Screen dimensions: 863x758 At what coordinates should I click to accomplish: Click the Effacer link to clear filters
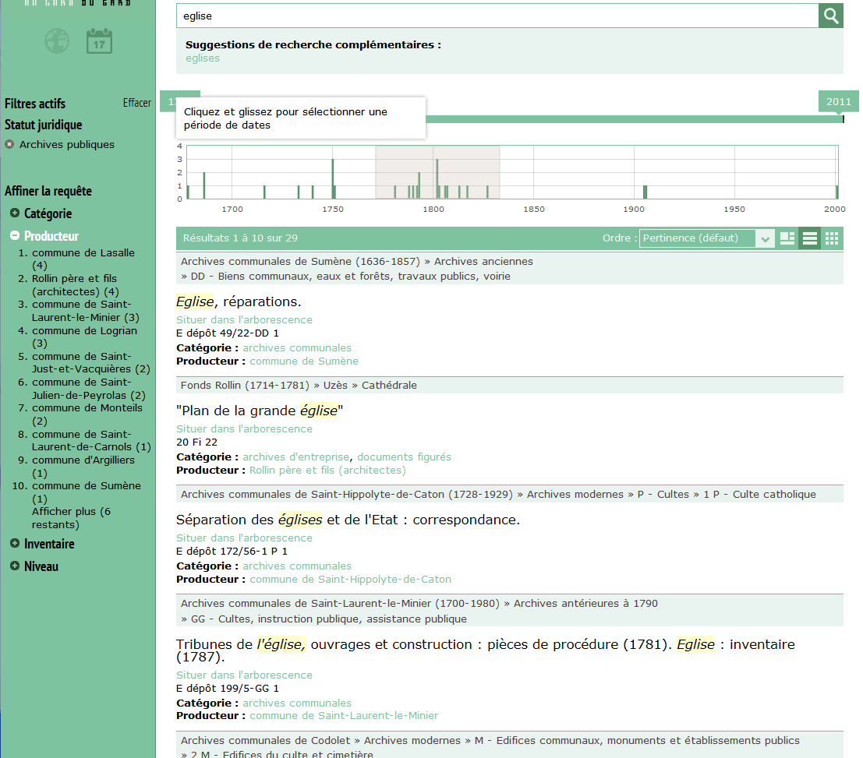coord(136,102)
